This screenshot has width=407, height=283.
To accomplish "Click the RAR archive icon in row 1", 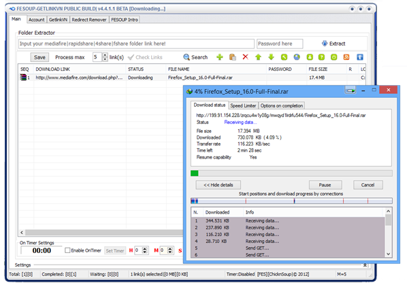I will point(23,78).
